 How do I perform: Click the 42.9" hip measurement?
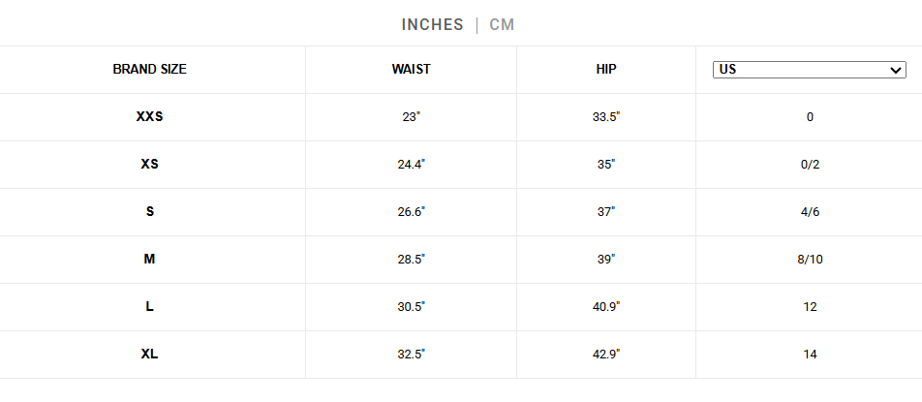606,355
